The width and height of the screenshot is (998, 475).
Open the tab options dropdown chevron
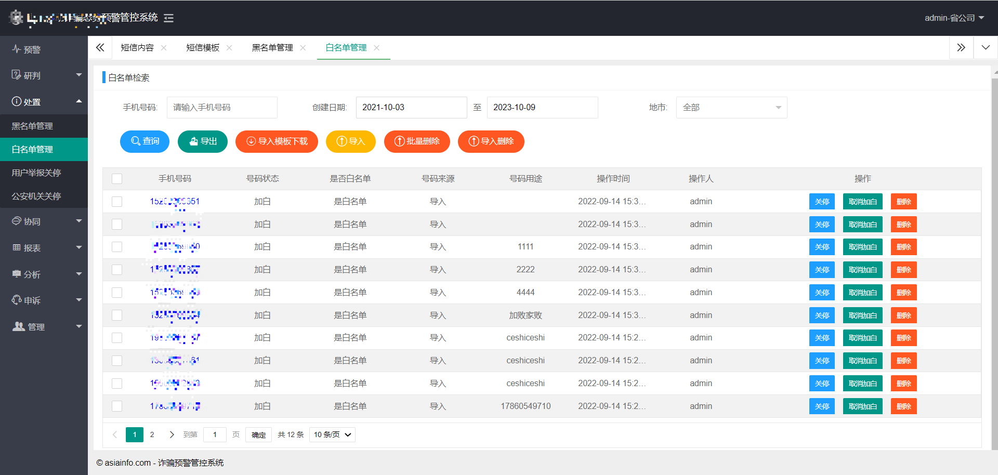click(986, 48)
